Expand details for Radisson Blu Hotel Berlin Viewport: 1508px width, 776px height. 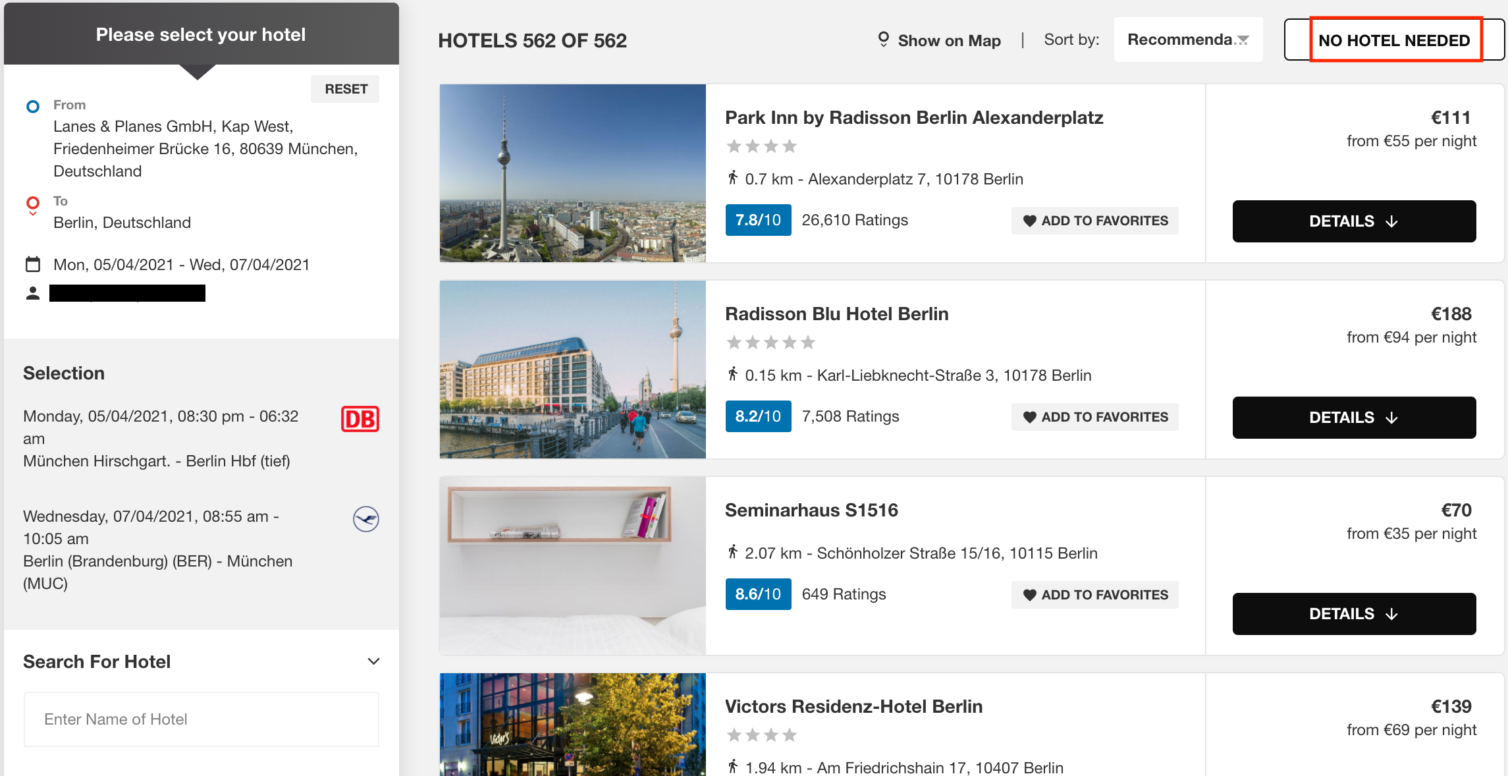(1354, 418)
